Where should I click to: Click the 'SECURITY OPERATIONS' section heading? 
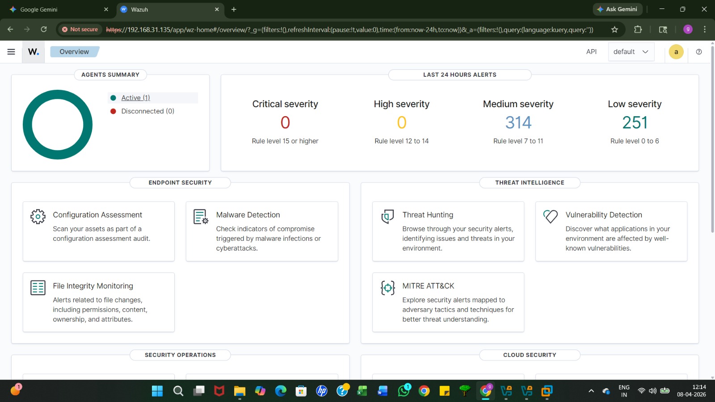tap(180, 355)
